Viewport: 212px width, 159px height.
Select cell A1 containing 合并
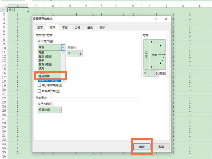coord(18,10)
